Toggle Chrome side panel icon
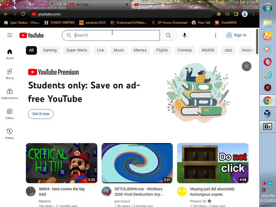This screenshot has width=276, height=207. click(x=236, y=14)
